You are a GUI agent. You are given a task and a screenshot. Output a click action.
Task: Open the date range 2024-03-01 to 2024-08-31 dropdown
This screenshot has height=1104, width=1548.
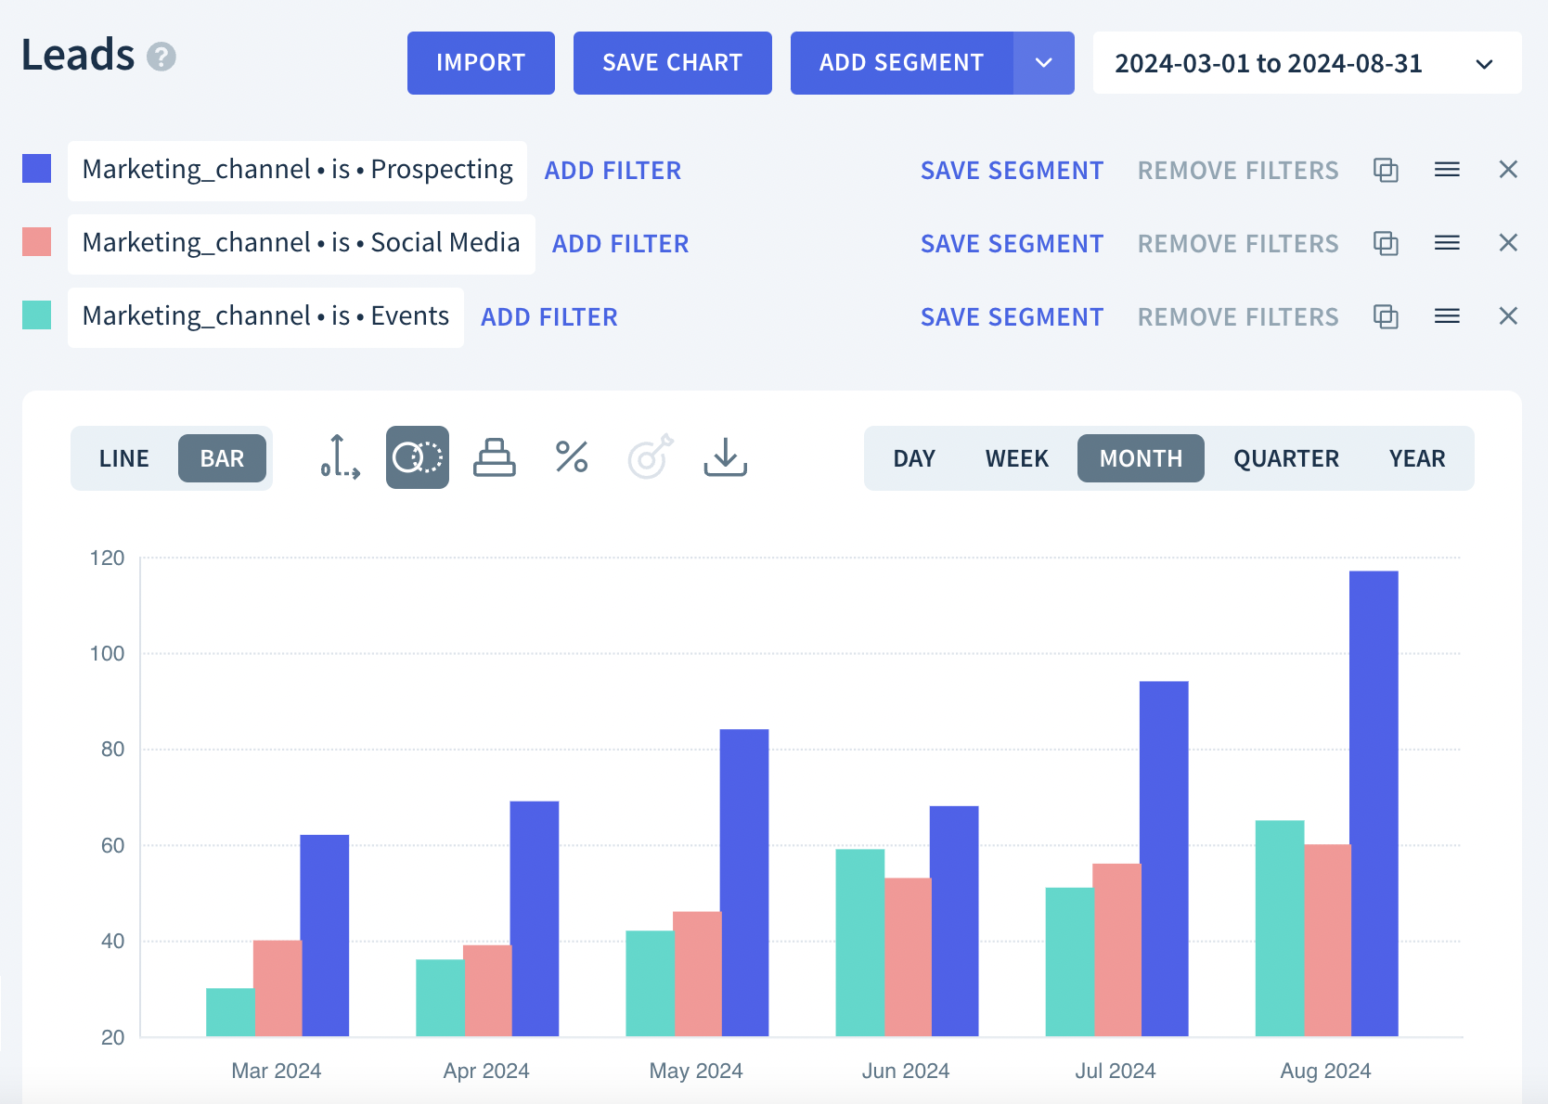point(1307,63)
